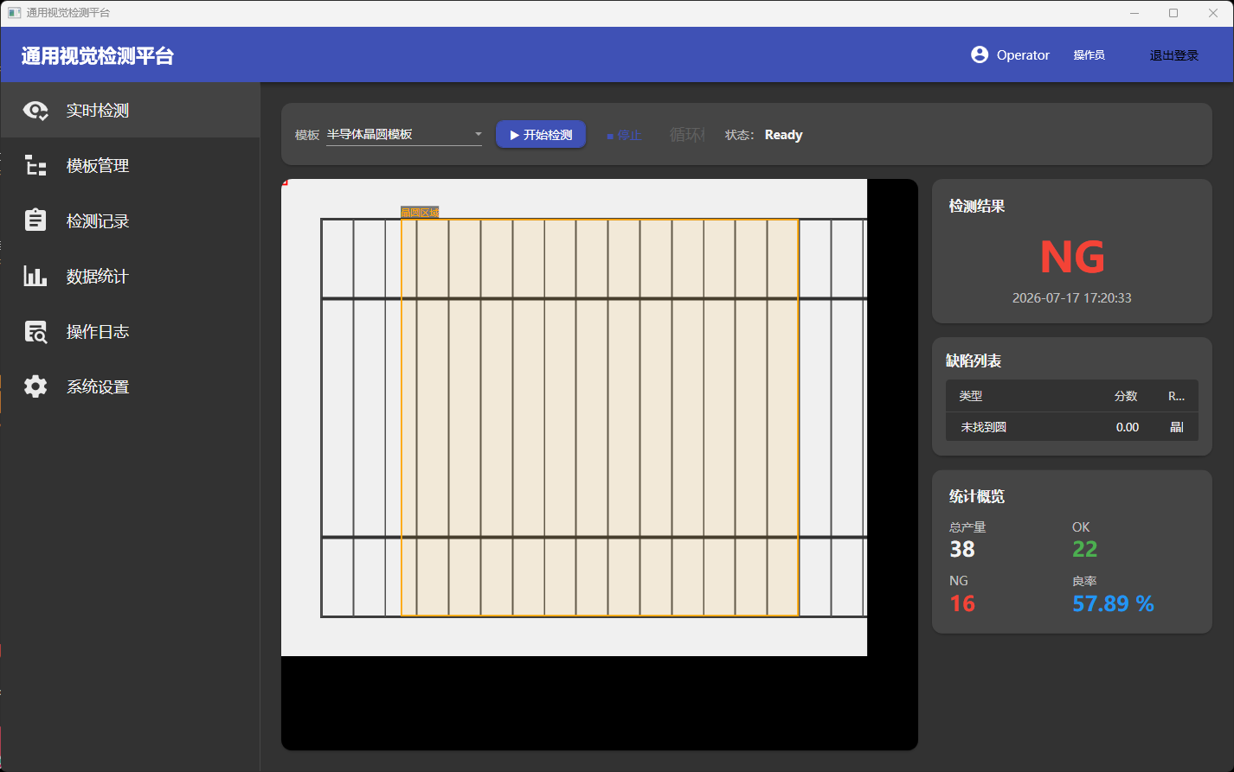Click the Operator username text
Image resolution: width=1234 pixels, height=772 pixels.
tap(1023, 55)
